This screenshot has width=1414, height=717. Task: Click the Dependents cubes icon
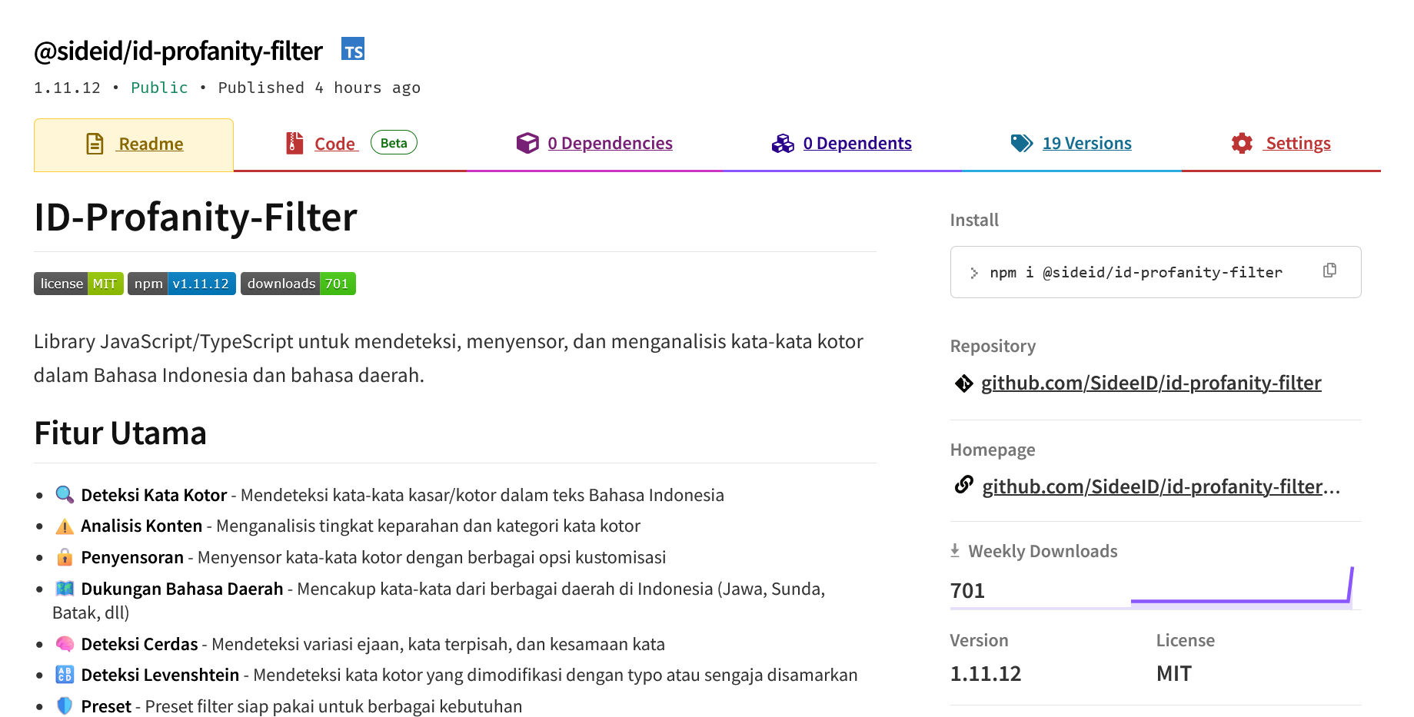coord(783,143)
